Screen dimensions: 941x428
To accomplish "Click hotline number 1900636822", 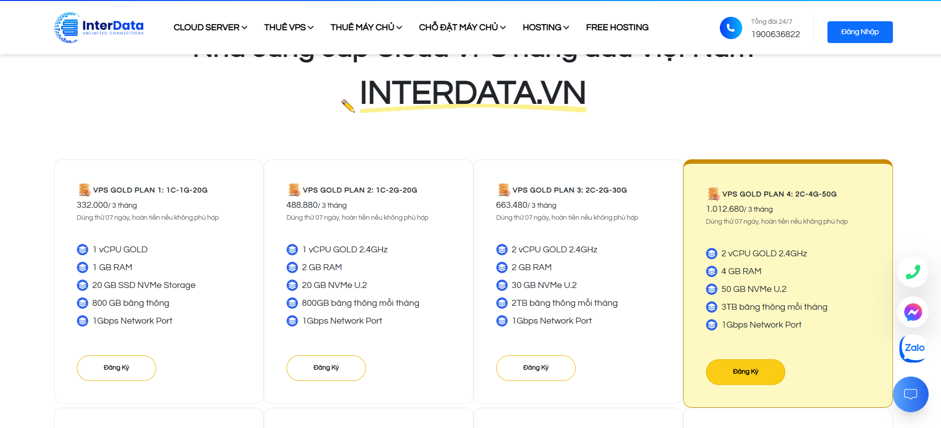I will [775, 34].
